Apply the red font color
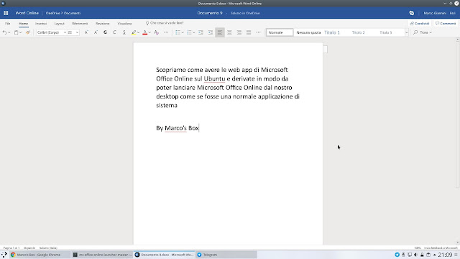This screenshot has height=259, width=460. [x=144, y=32]
